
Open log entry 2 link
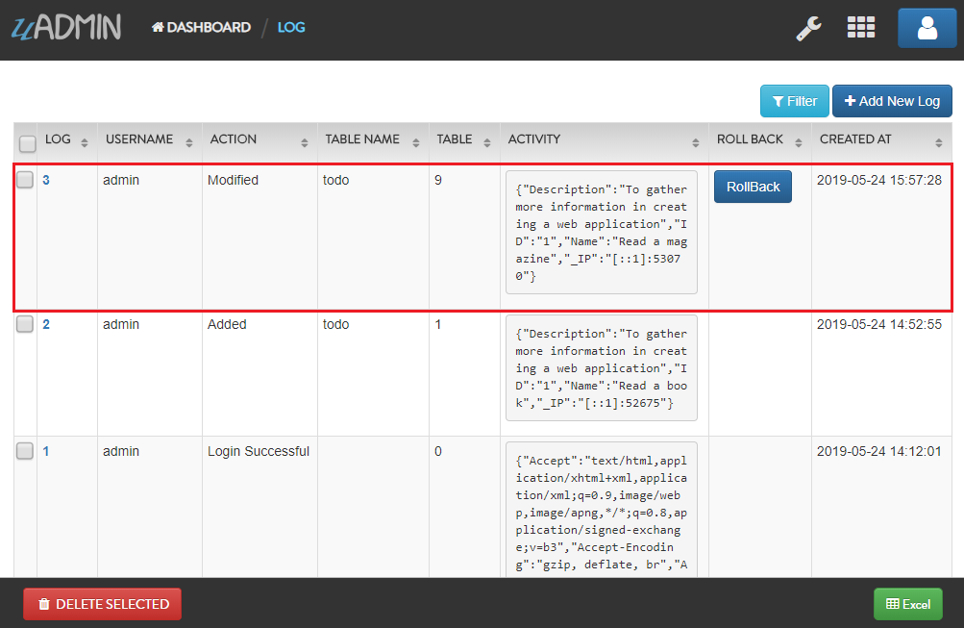click(46, 324)
